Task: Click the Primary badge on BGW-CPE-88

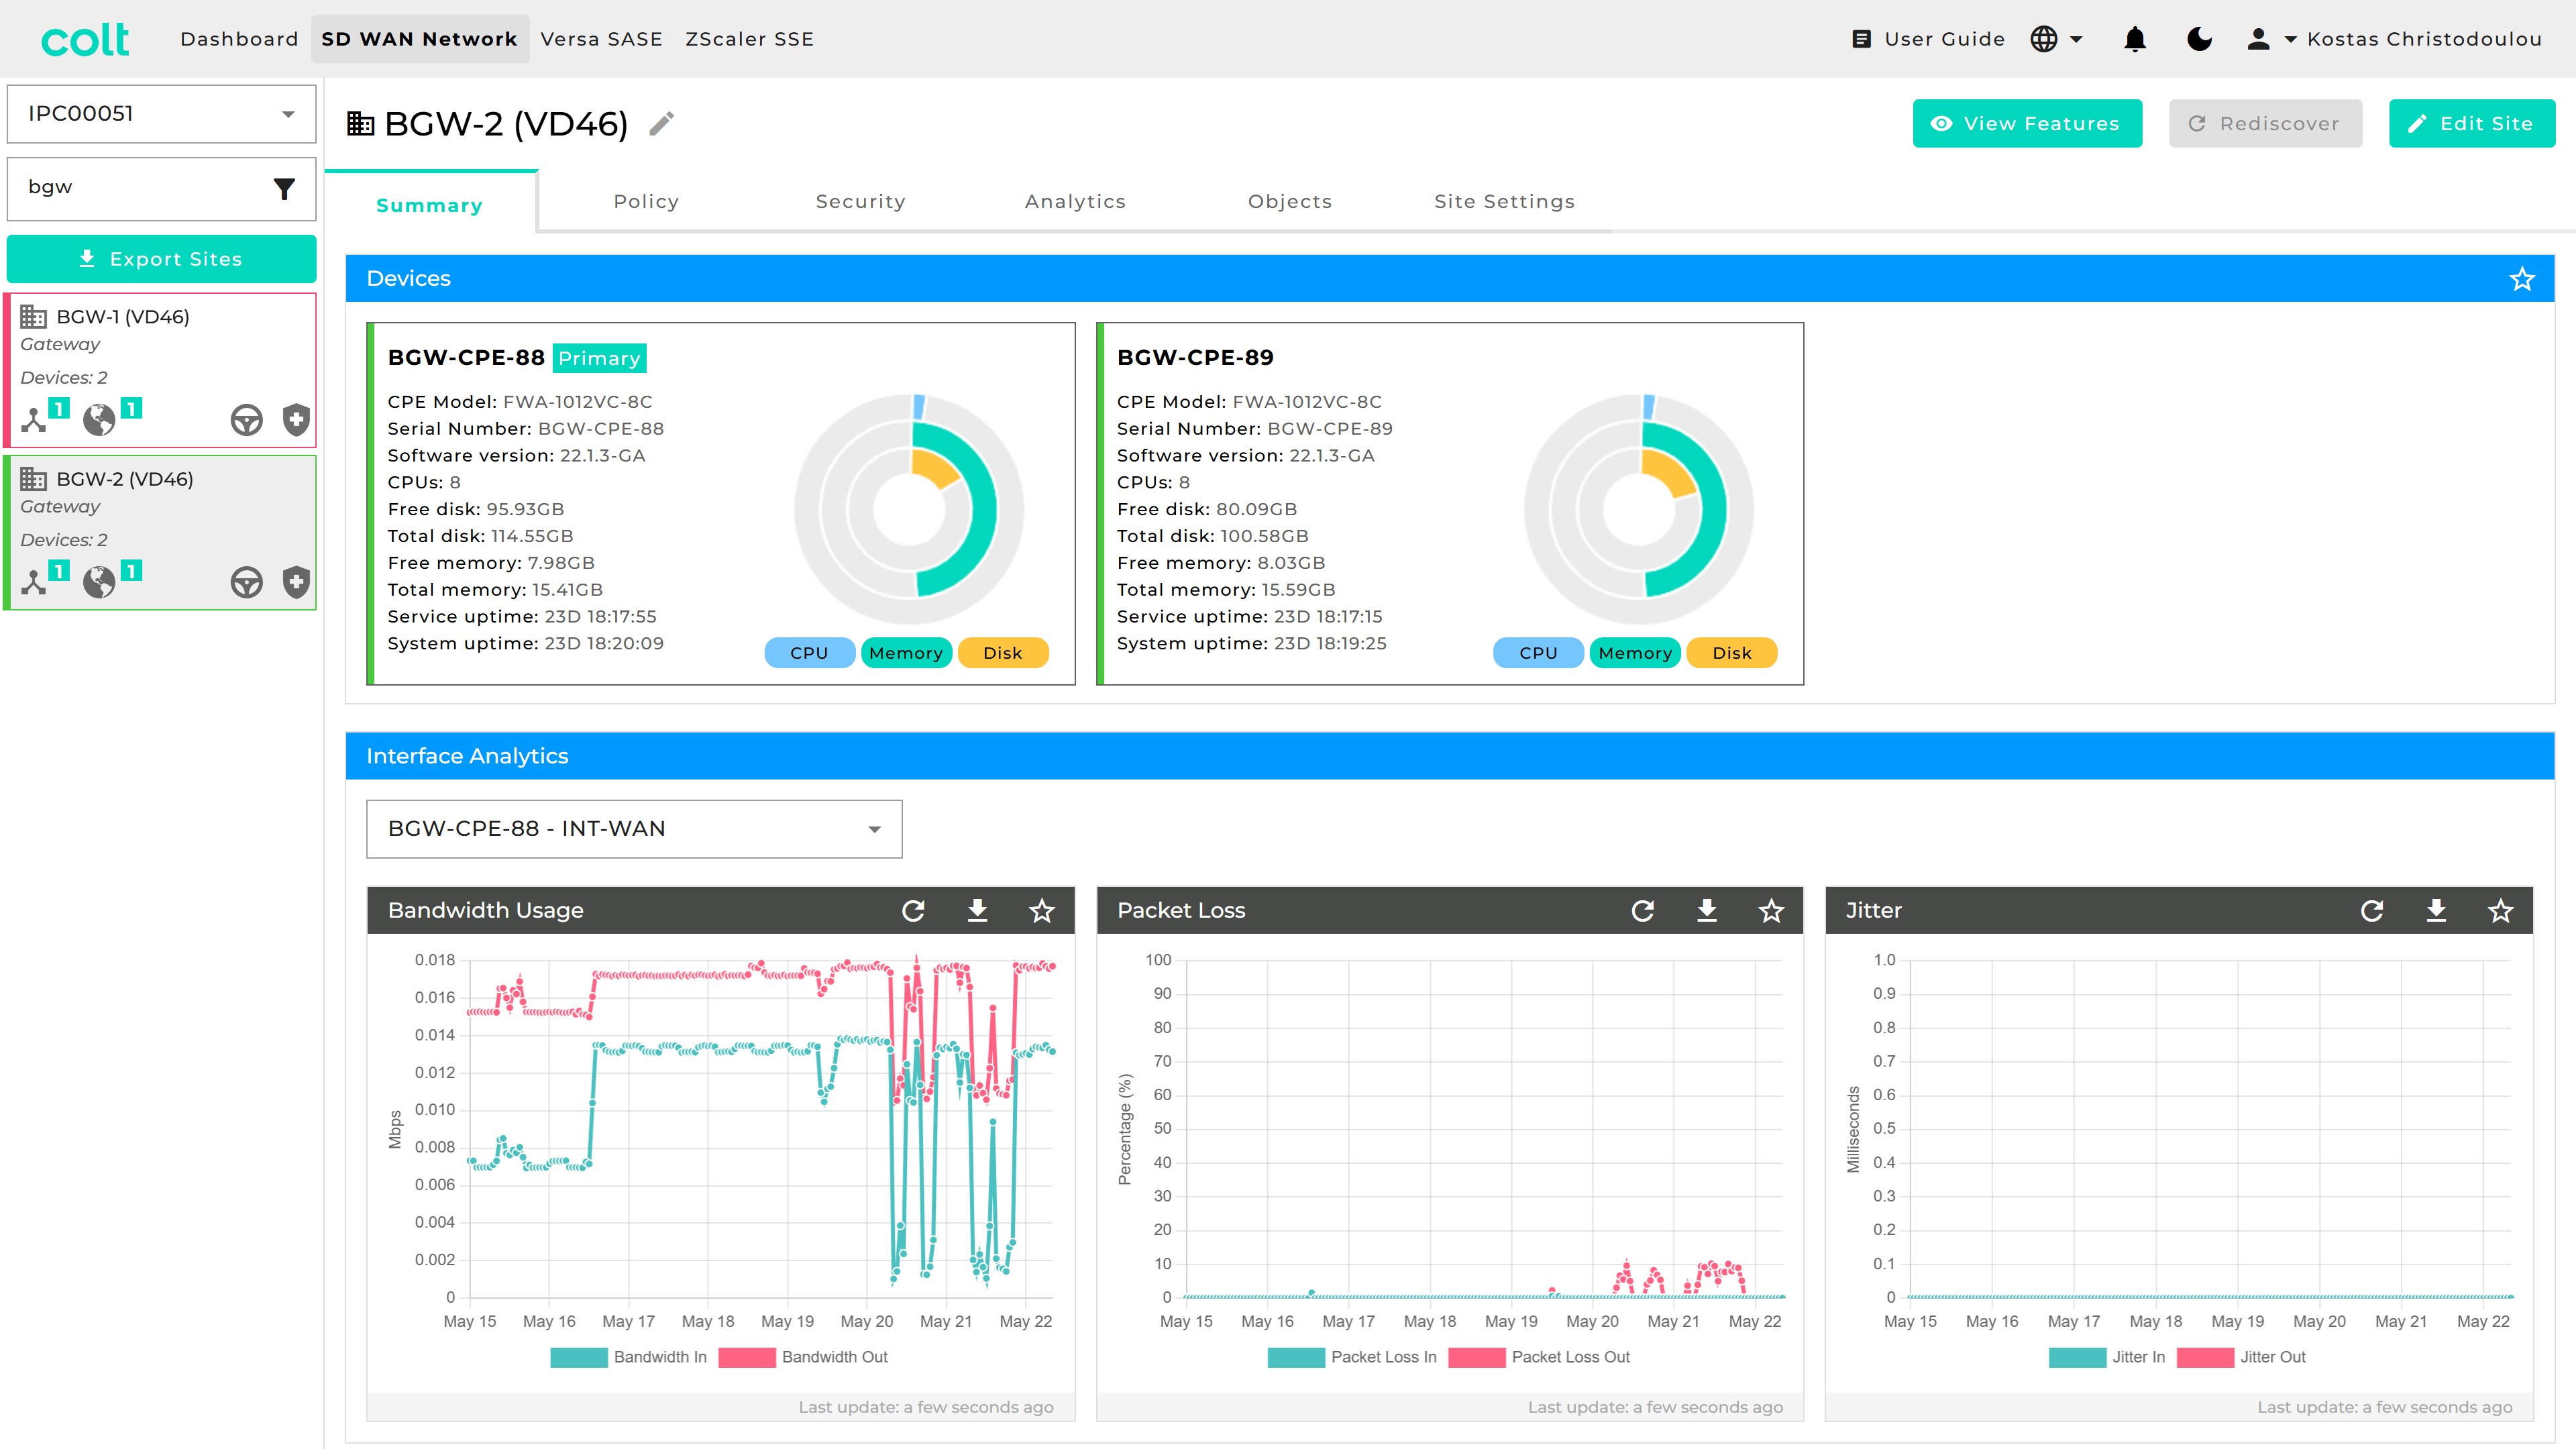Action: point(599,358)
